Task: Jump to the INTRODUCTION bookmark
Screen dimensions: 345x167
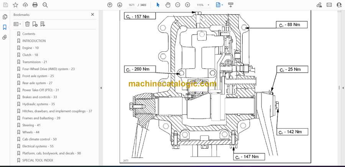Action: (x=34, y=41)
